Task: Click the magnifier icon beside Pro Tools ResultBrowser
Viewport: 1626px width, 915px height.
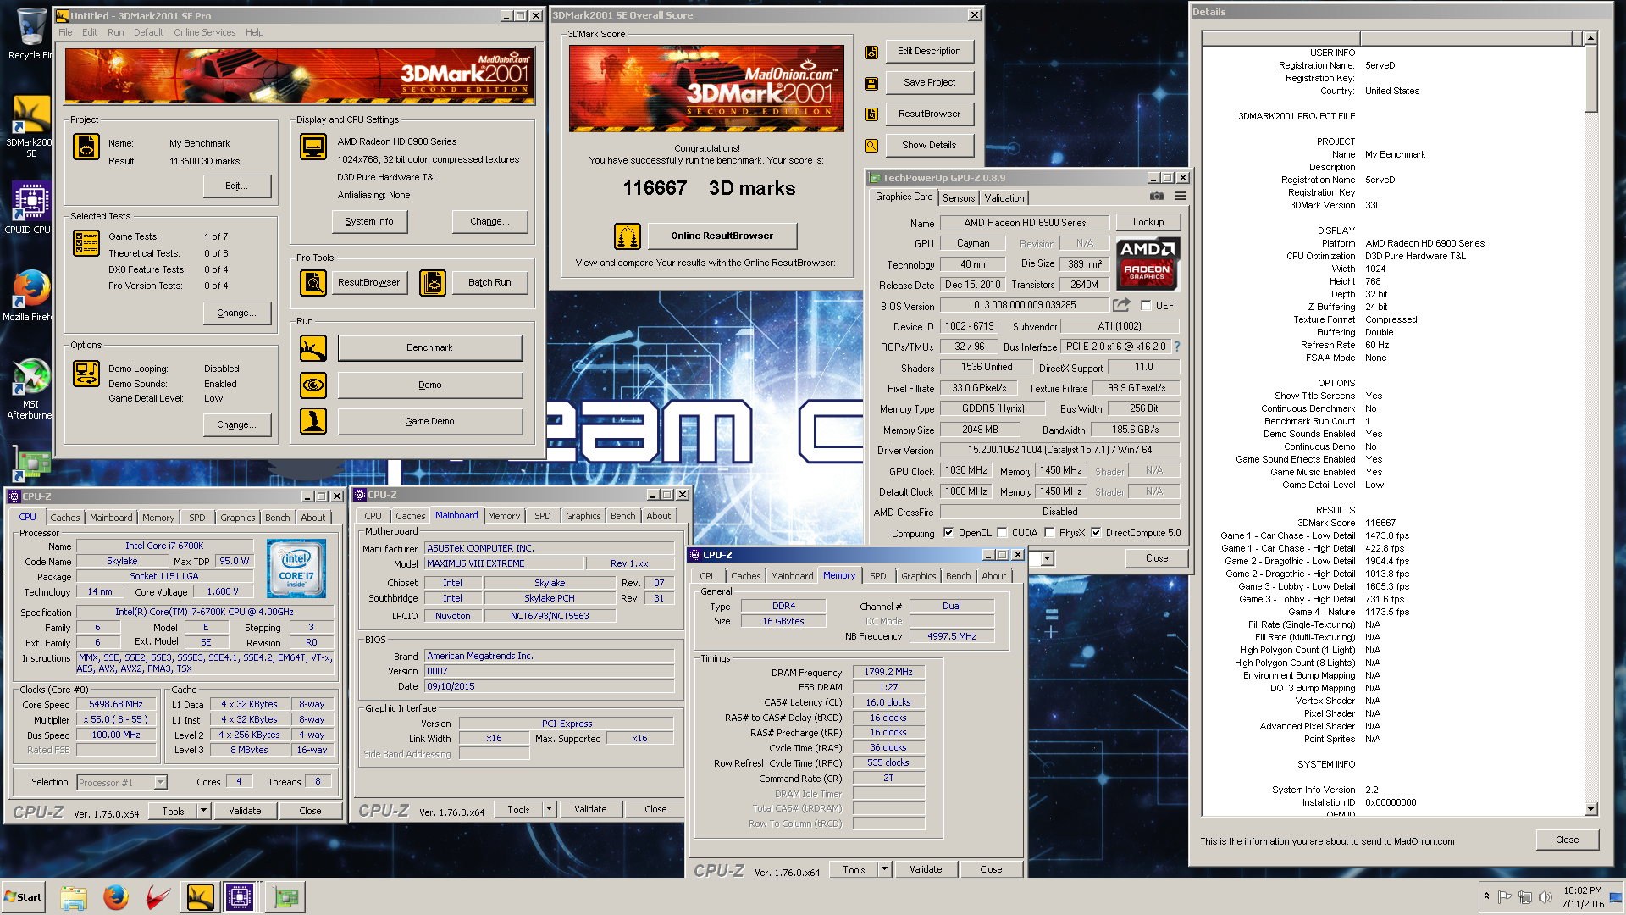Action: click(313, 283)
